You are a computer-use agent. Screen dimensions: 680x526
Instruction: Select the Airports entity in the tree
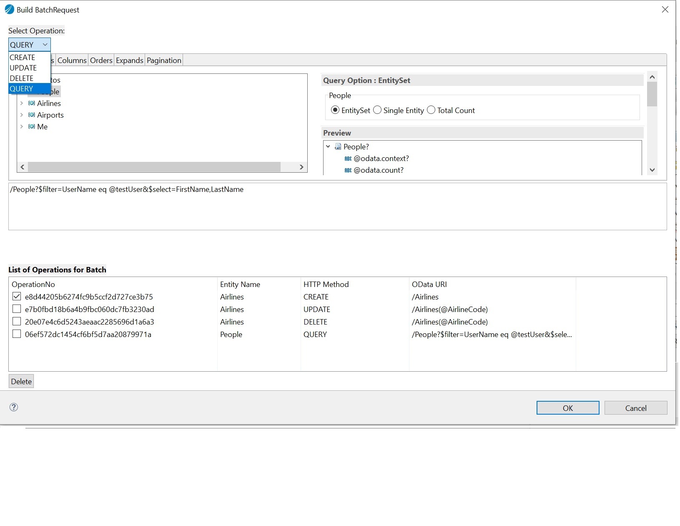click(x=50, y=115)
